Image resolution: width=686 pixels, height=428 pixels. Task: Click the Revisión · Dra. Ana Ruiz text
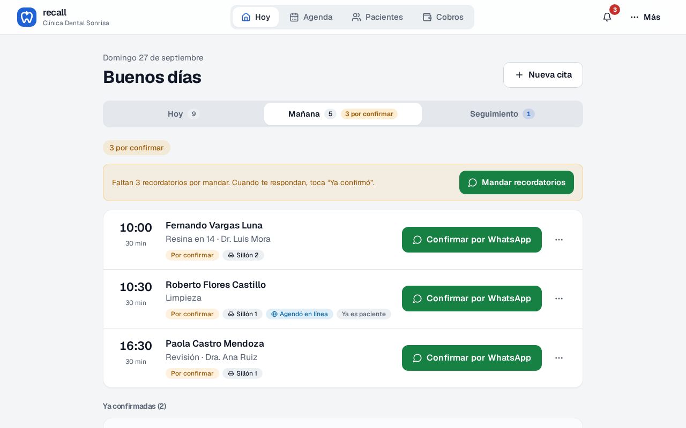212,357
